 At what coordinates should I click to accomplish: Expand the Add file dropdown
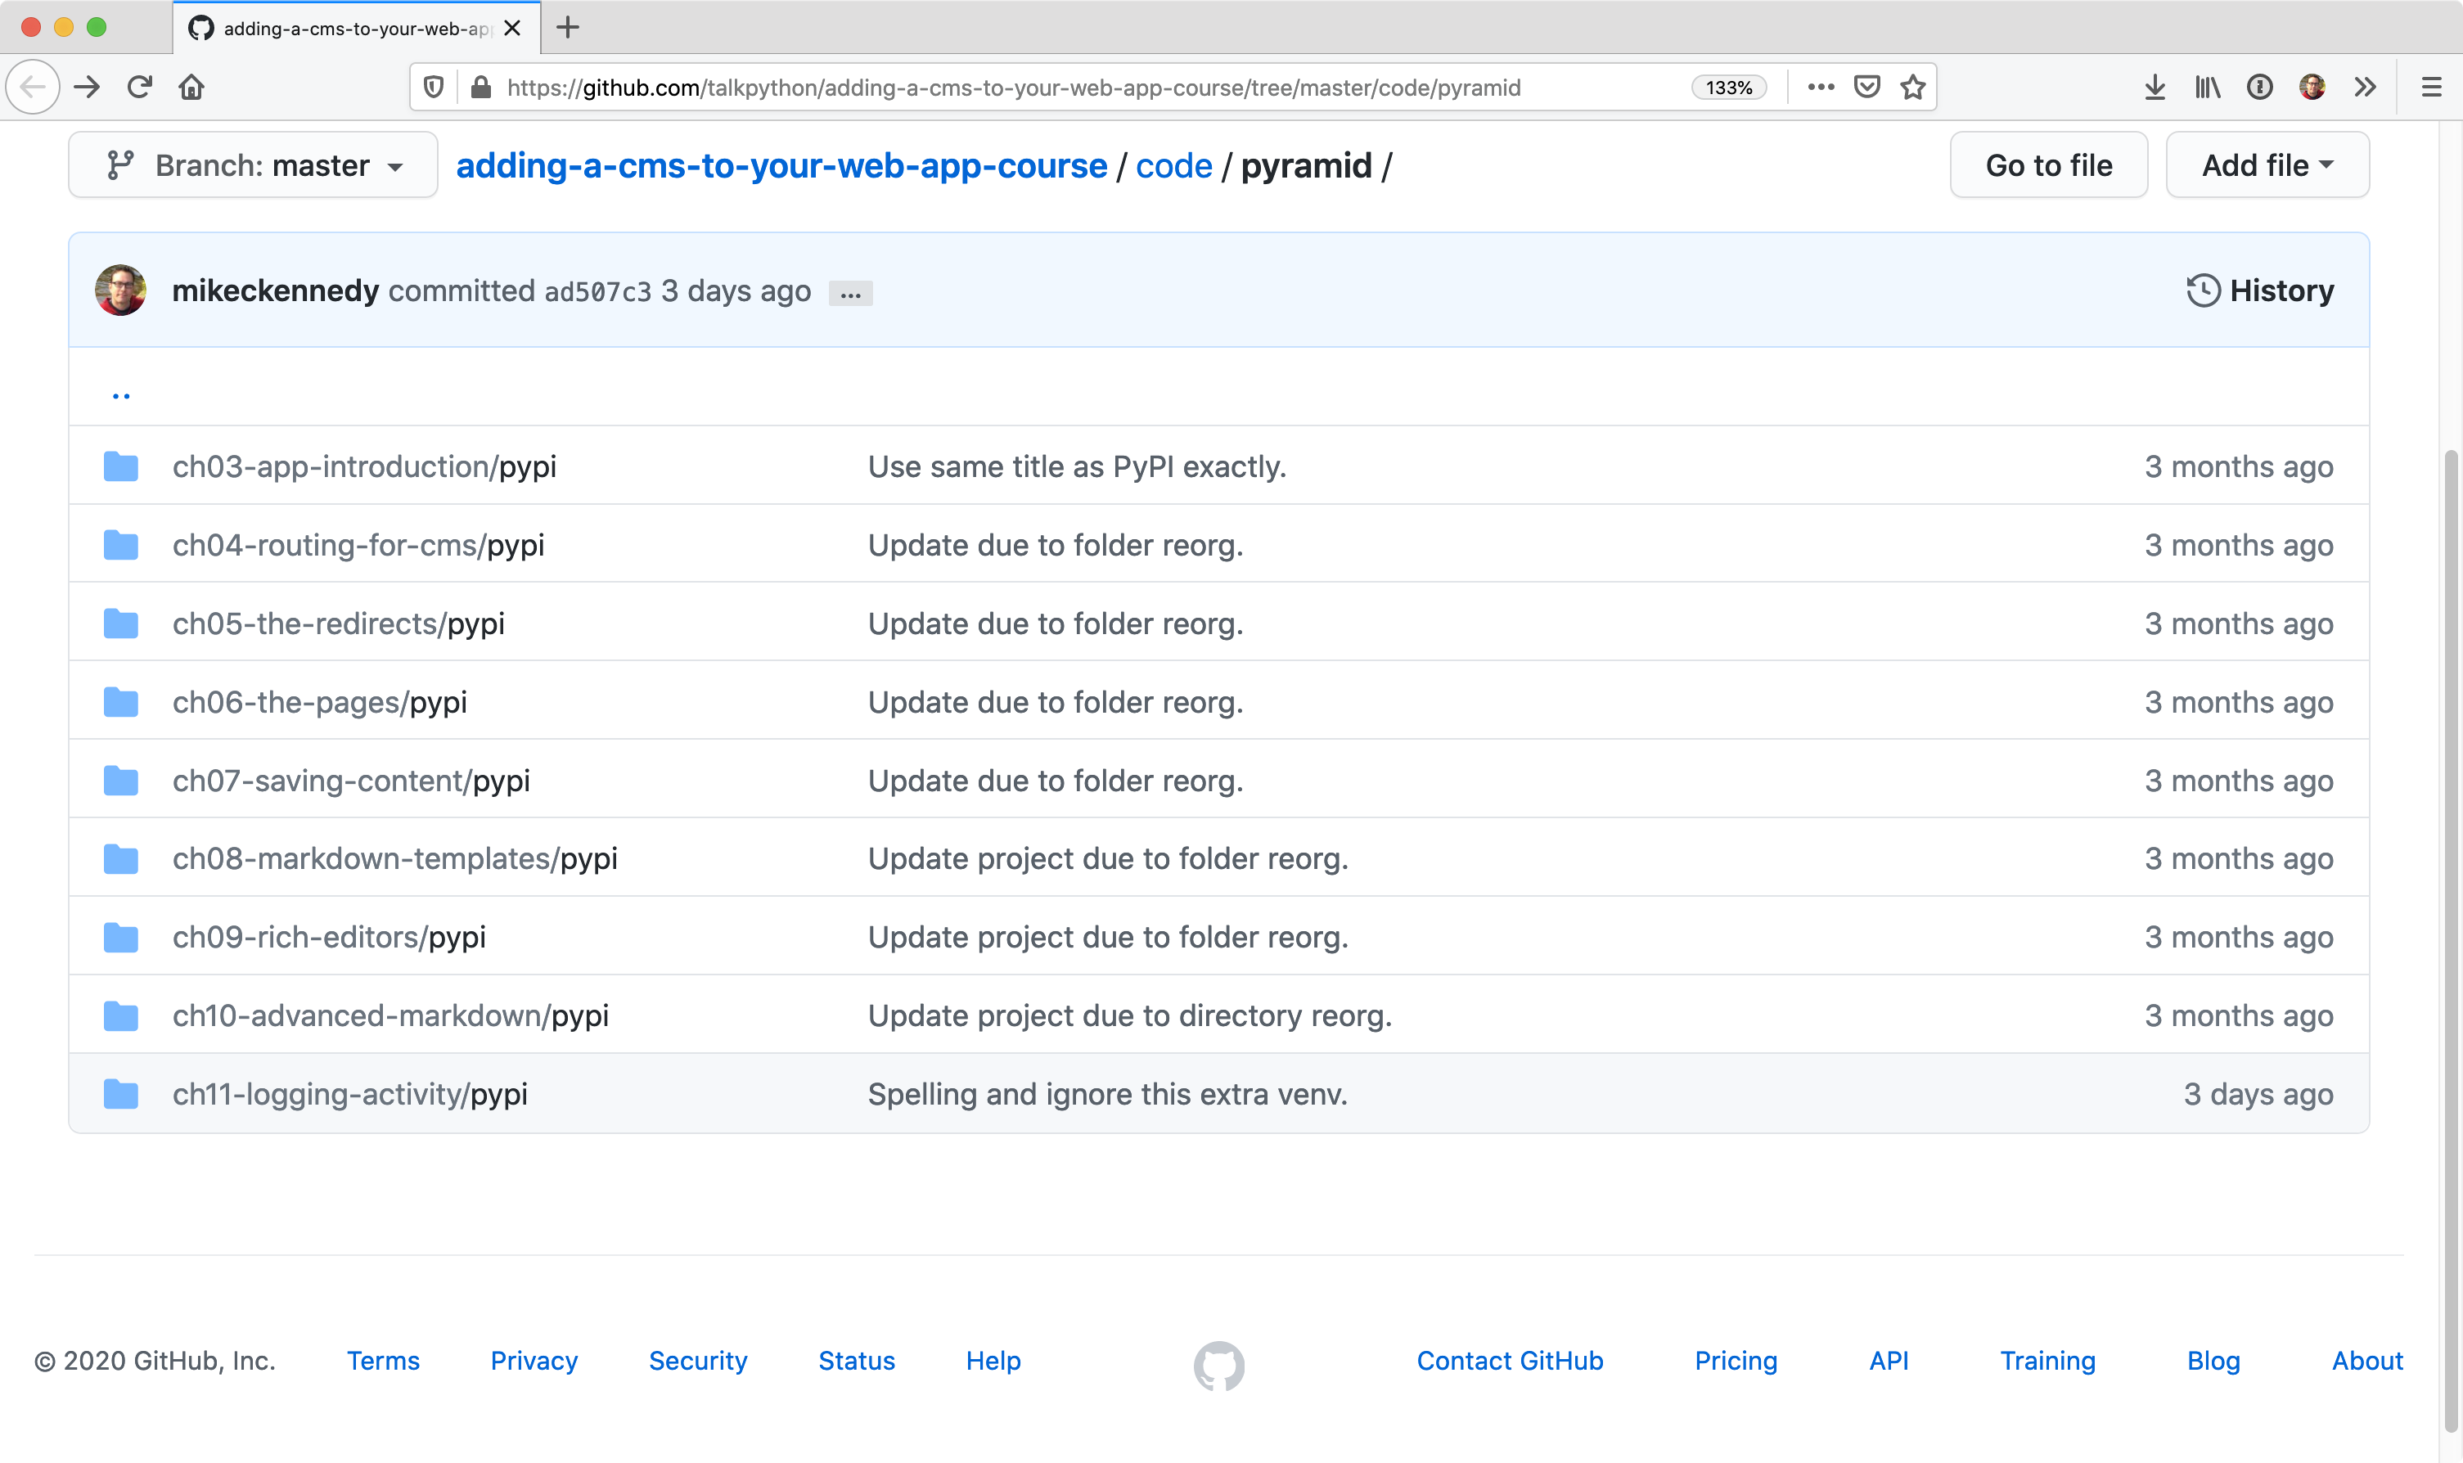pos(2267,164)
